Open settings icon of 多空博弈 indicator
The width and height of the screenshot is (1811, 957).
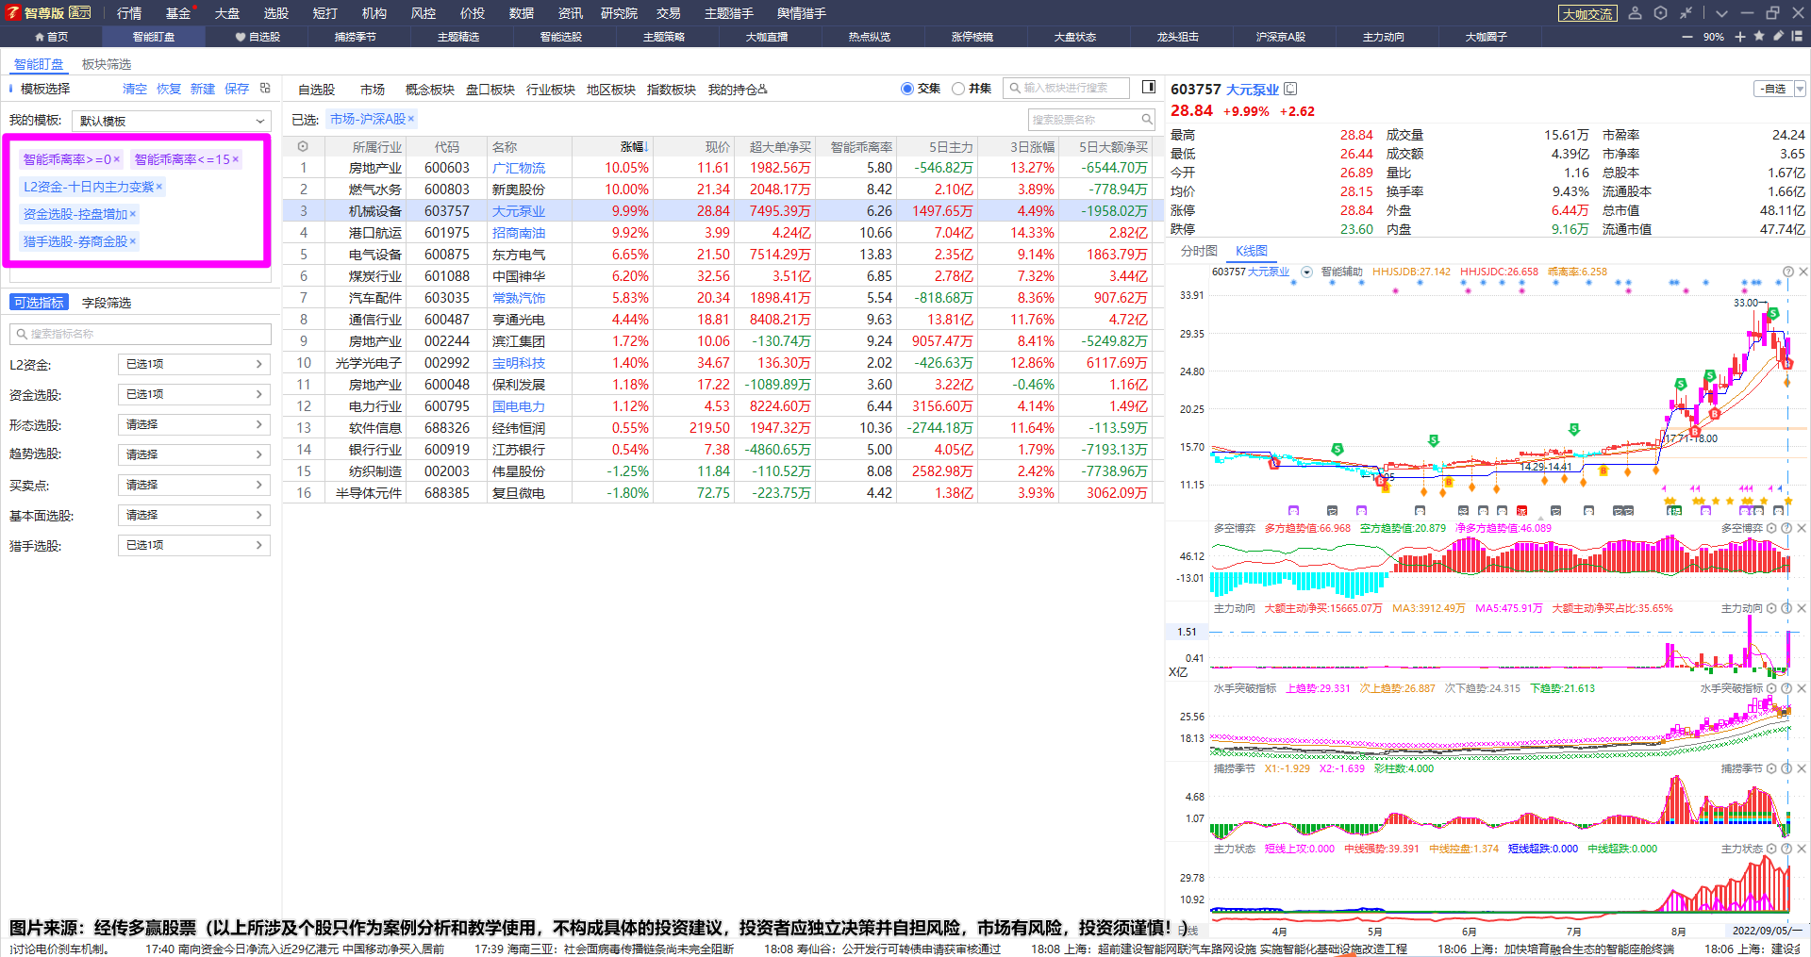tap(1771, 529)
